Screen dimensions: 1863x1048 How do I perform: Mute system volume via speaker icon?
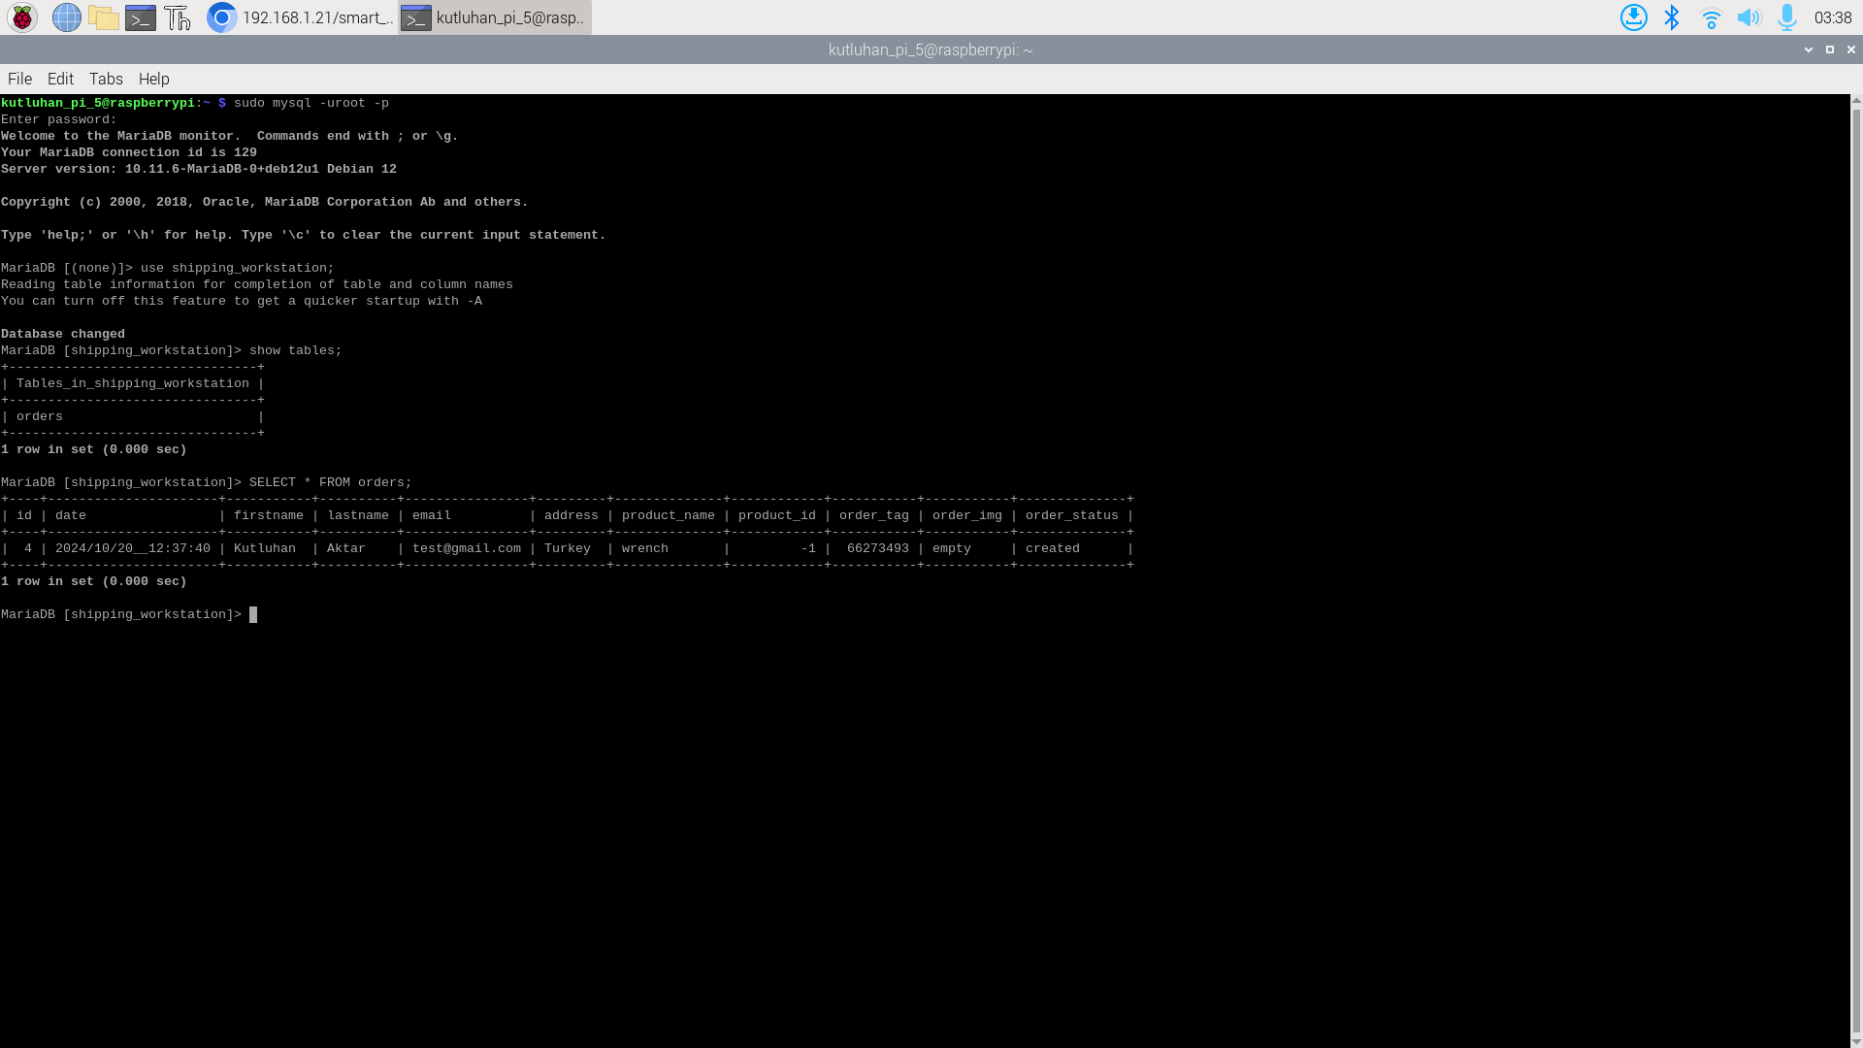(1748, 16)
